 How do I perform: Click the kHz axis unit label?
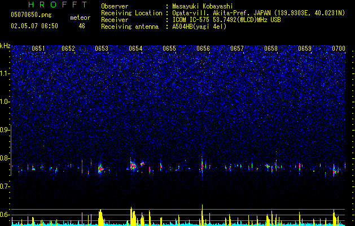tap(5, 46)
